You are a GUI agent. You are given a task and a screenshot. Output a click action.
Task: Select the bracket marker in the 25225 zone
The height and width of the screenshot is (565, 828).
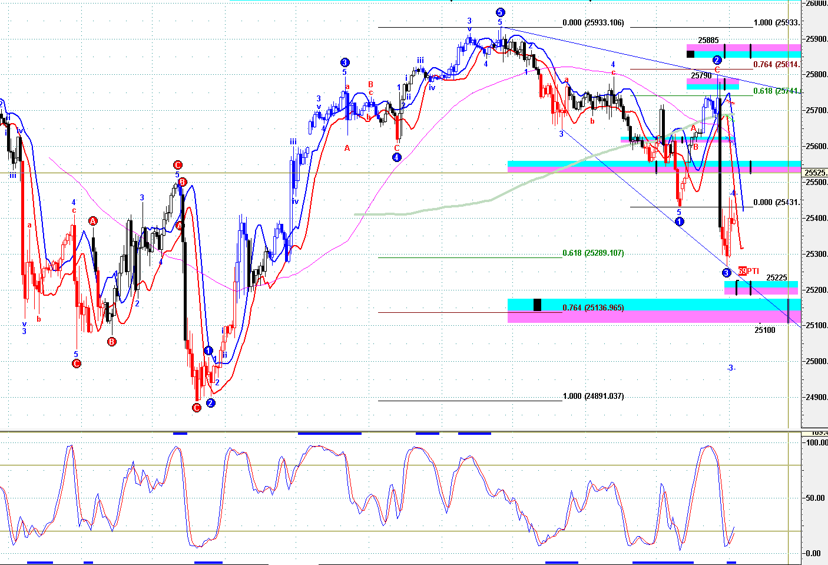tap(737, 288)
